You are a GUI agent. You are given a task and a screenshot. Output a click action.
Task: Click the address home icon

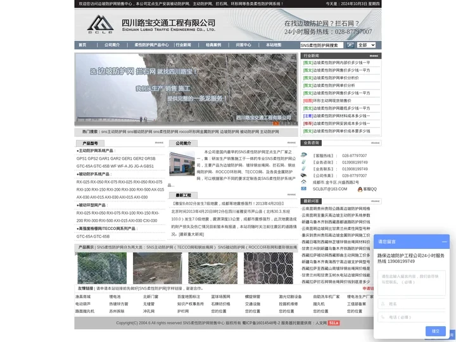click(x=303, y=182)
